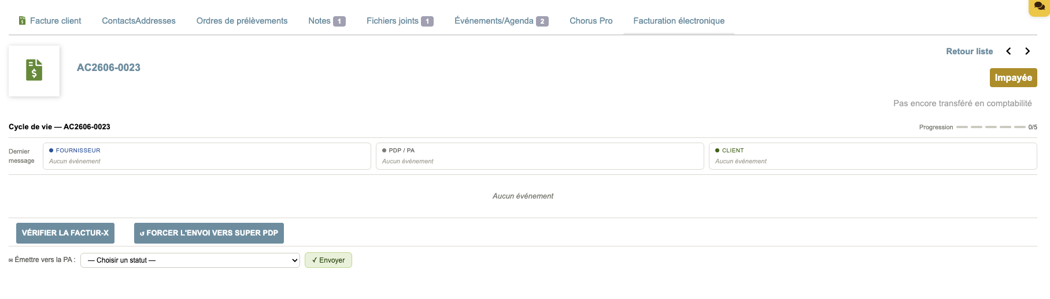1050x299 pixels.
Task: Open Ordres de prélèvements tab
Action: tap(242, 21)
